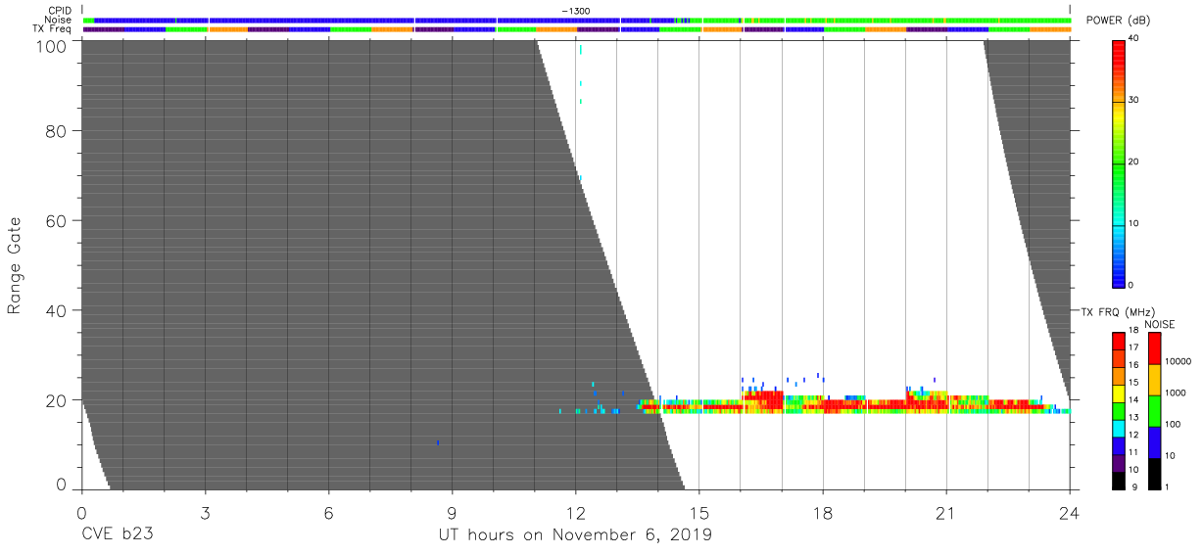This screenshot has width=1203, height=555.
Task: Click the UT hours on November 6, 2019 label
Action: click(x=575, y=534)
